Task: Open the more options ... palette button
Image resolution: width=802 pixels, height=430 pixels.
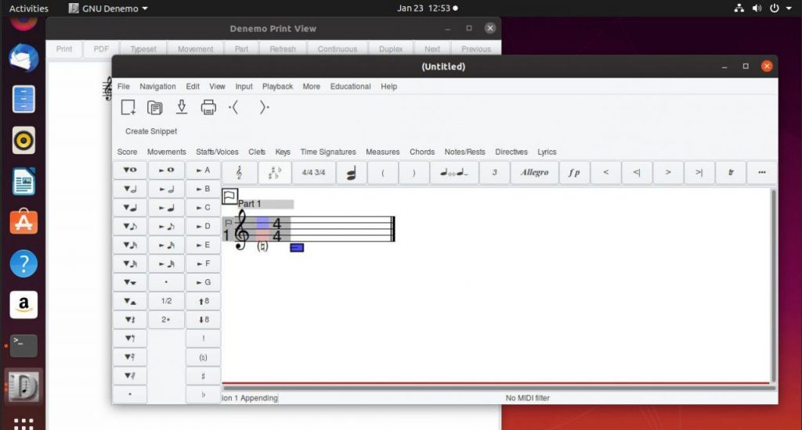Action: [761, 173]
